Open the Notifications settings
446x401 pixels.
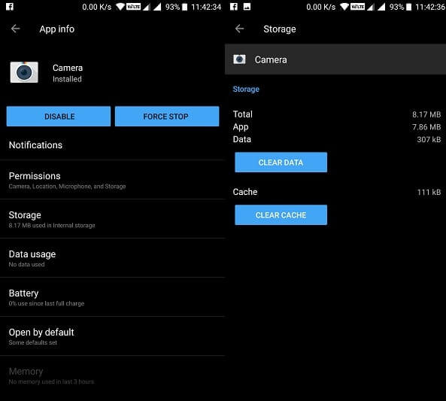112,145
